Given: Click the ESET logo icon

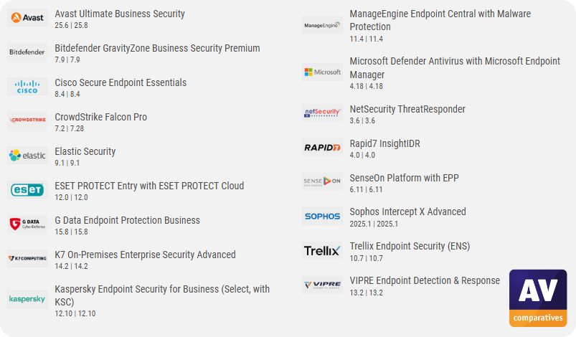Looking at the screenshot, I should pyautogui.click(x=27, y=190).
